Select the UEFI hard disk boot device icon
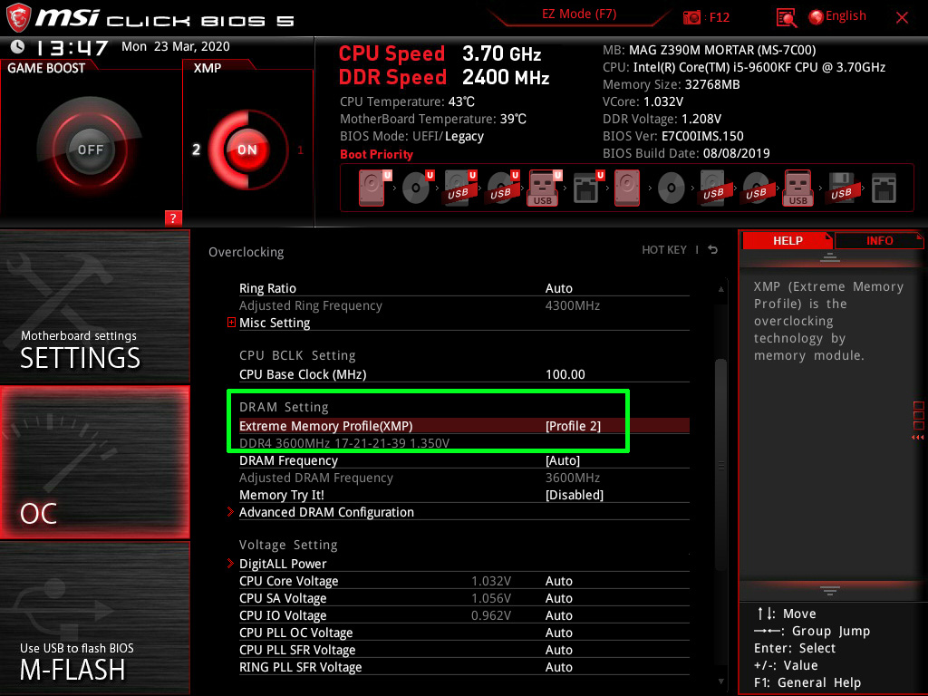Viewport: 928px width, 696px height. tap(372, 188)
